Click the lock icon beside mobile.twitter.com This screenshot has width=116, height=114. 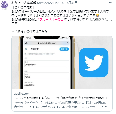pyautogui.click(x=38, y=43)
